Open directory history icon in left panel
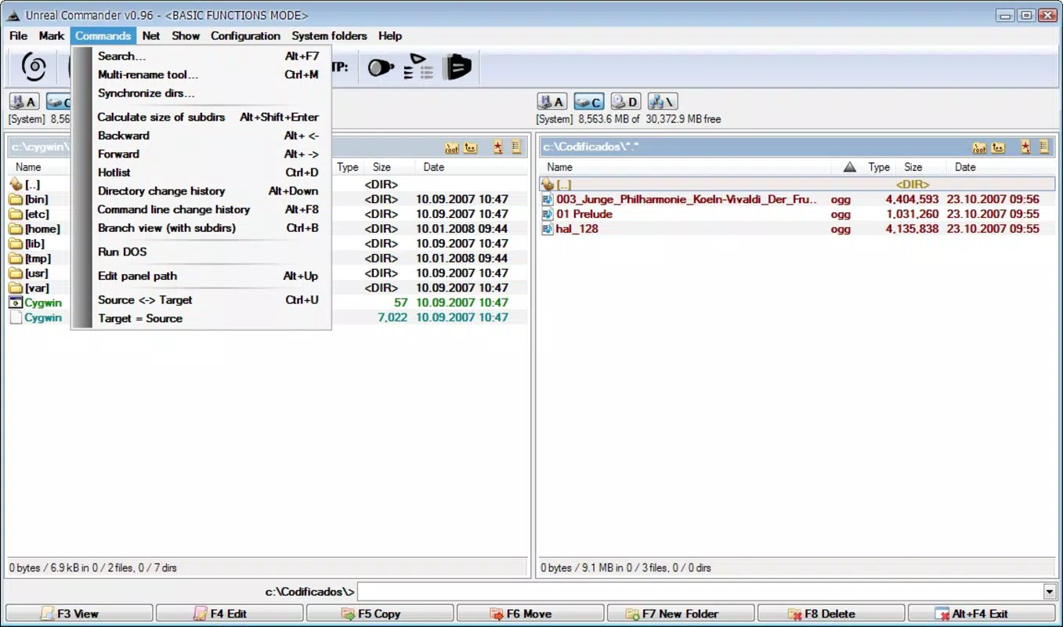This screenshot has width=1063, height=627. pyautogui.click(x=516, y=147)
